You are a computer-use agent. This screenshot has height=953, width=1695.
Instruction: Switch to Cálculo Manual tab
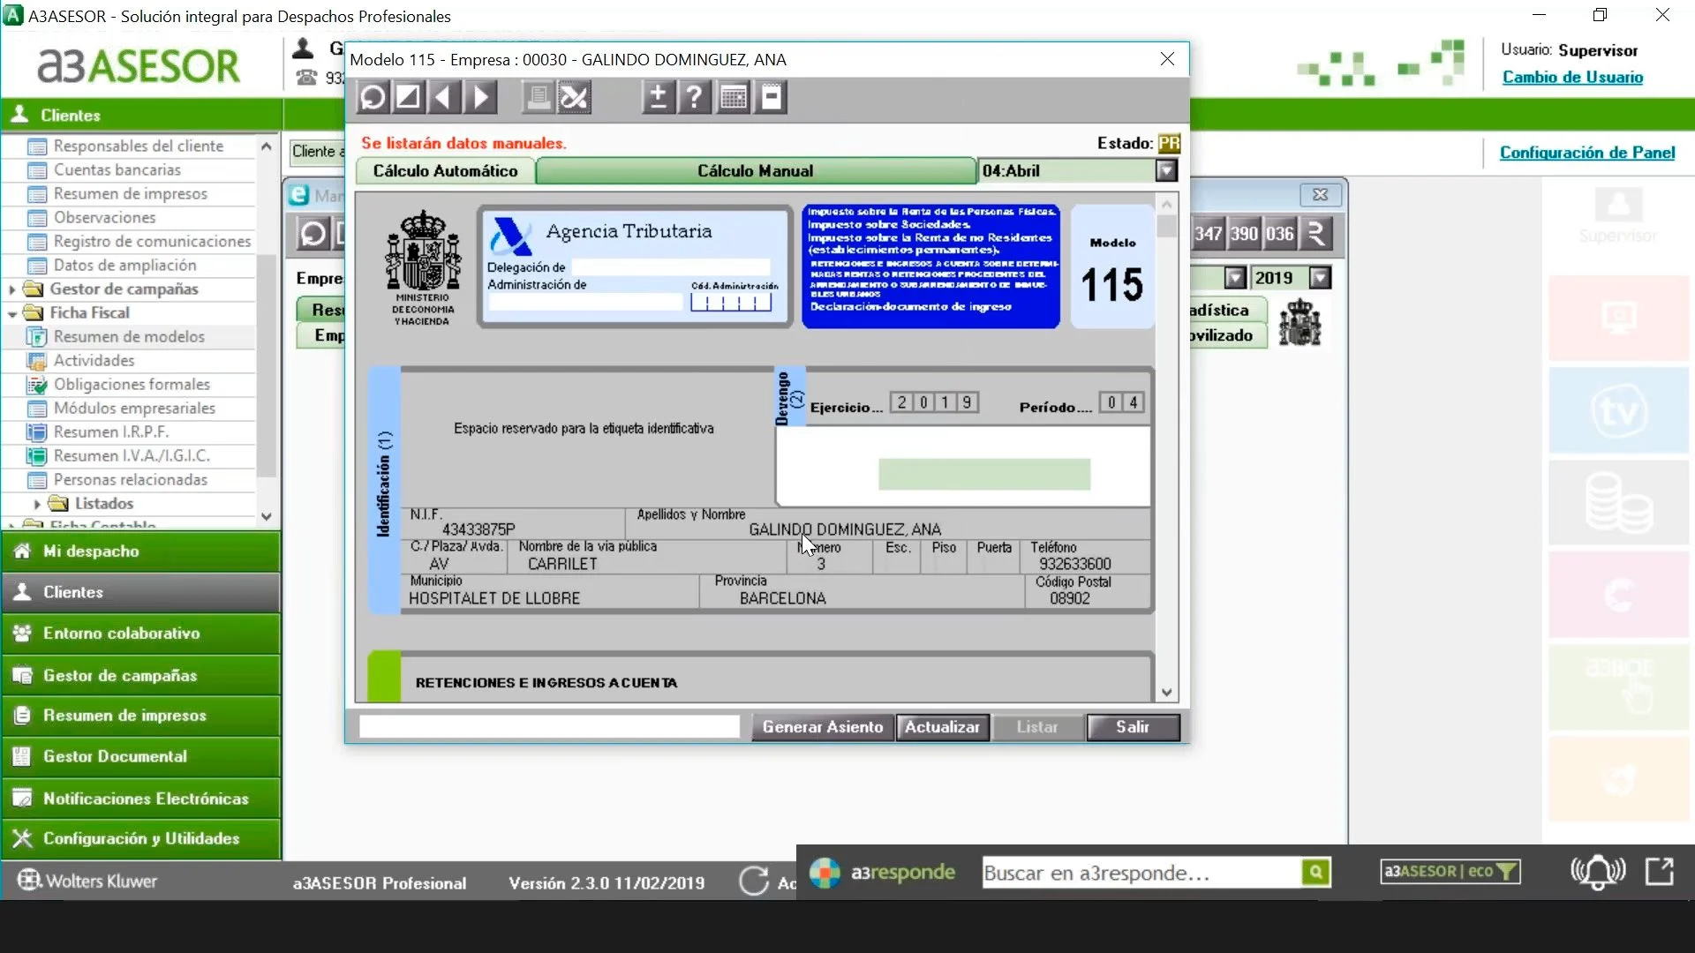coord(756,171)
